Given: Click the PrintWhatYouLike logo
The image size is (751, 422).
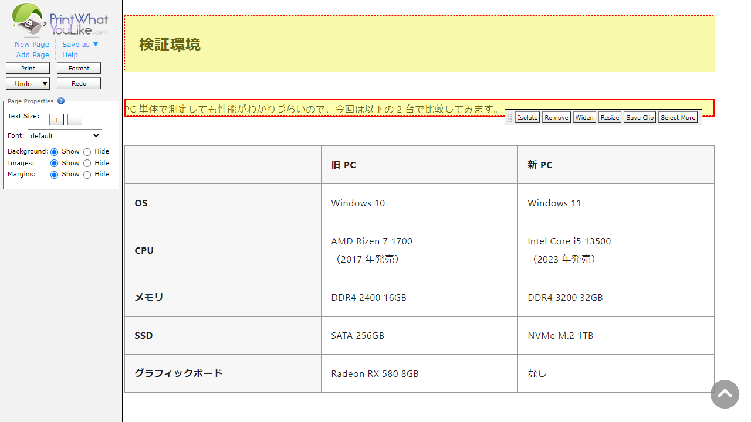Looking at the screenshot, I should click(60, 21).
